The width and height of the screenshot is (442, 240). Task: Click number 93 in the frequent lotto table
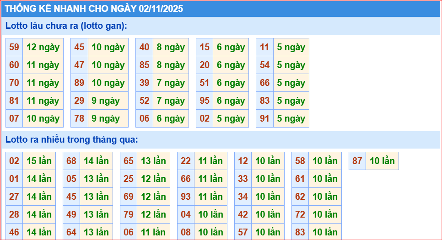click(x=186, y=196)
